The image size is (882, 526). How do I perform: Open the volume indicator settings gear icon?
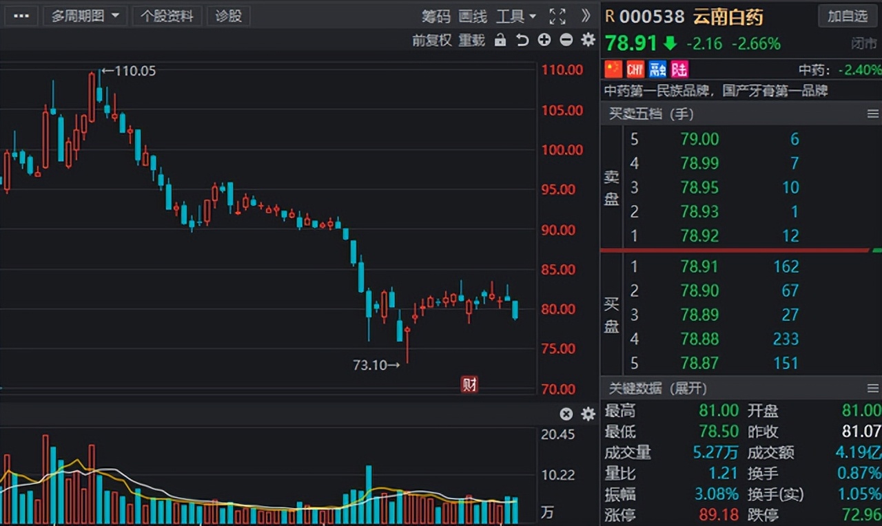pyautogui.click(x=587, y=414)
